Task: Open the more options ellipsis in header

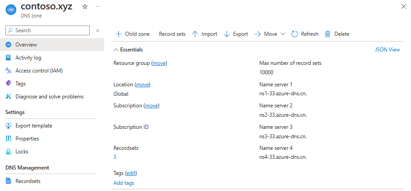Action: coord(98,7)
